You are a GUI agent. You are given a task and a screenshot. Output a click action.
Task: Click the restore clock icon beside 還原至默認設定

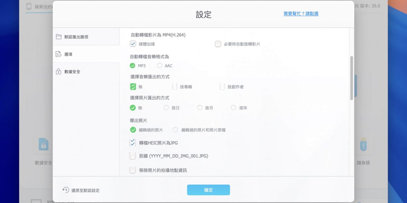[x=66, y=190]
